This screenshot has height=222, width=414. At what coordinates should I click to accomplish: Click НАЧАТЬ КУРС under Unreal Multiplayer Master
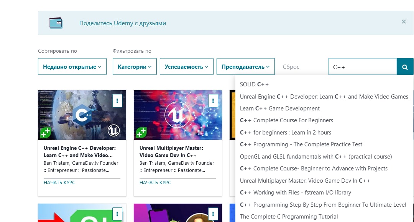[x=155, y=182]
